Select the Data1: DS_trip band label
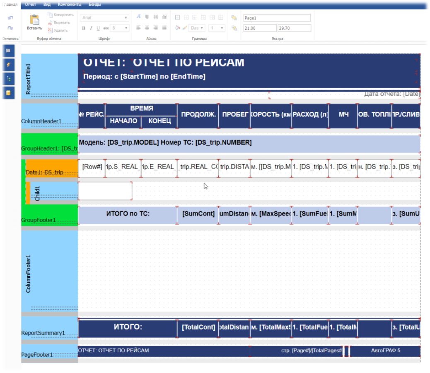 click(44, 172)
